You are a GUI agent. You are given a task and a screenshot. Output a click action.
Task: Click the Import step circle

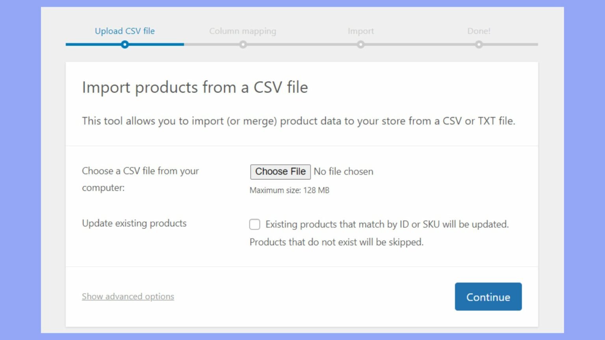click(x=361, y=44)
